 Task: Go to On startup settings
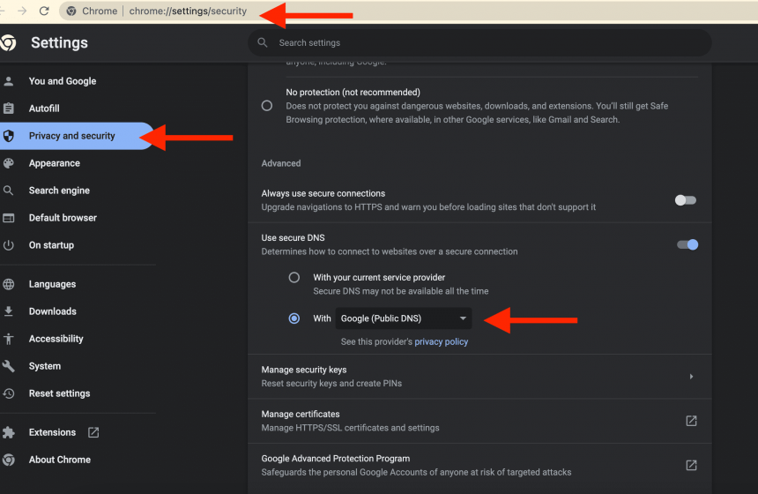tap(51, 245)
